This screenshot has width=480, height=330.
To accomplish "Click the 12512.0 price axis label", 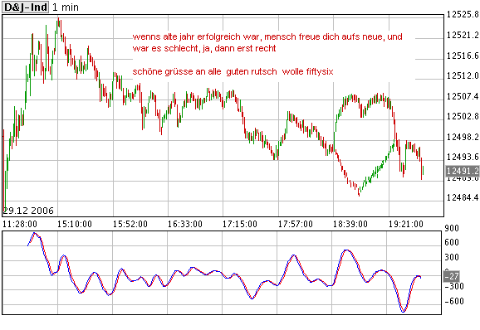I will click(463, 75).
